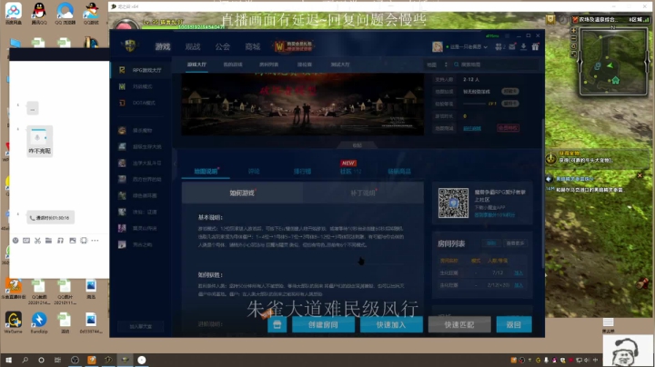The width and height of the screenshot is (655, 367).
Task: Open the gift box icon
Action: [x=535, y=46]
